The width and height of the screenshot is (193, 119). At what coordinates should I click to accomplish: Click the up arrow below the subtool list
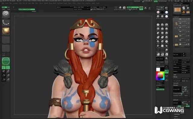[x=184, y=54]
